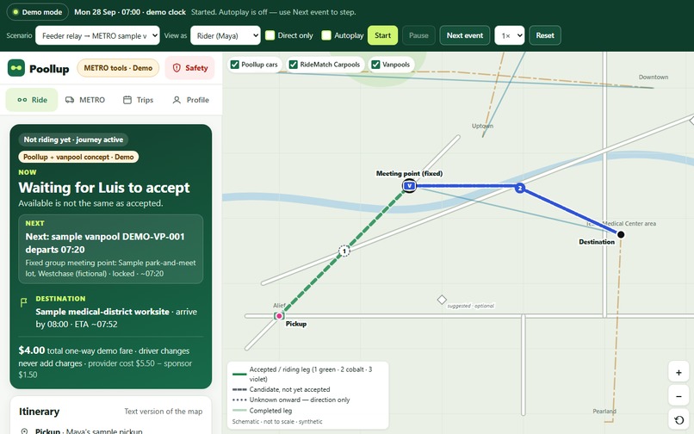The height and width of the screenshot is (434, 694).
Task: Click 'Text version of the map' label
Action: coord(164,412)
